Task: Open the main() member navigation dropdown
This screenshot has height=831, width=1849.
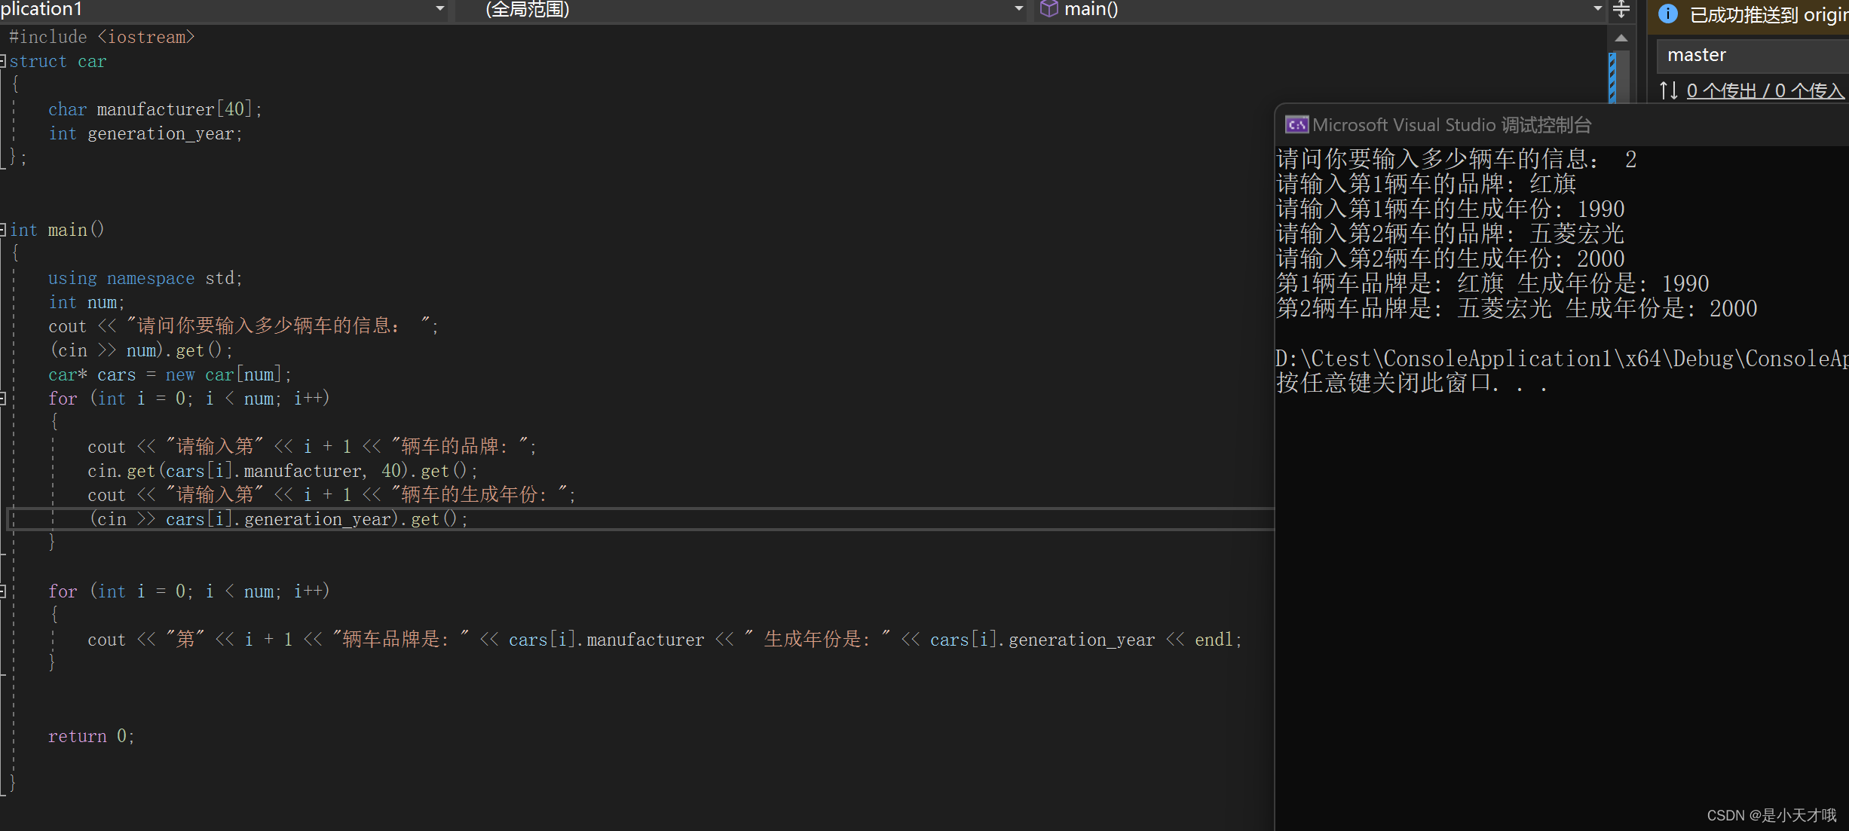Action: pos(1596,8)
